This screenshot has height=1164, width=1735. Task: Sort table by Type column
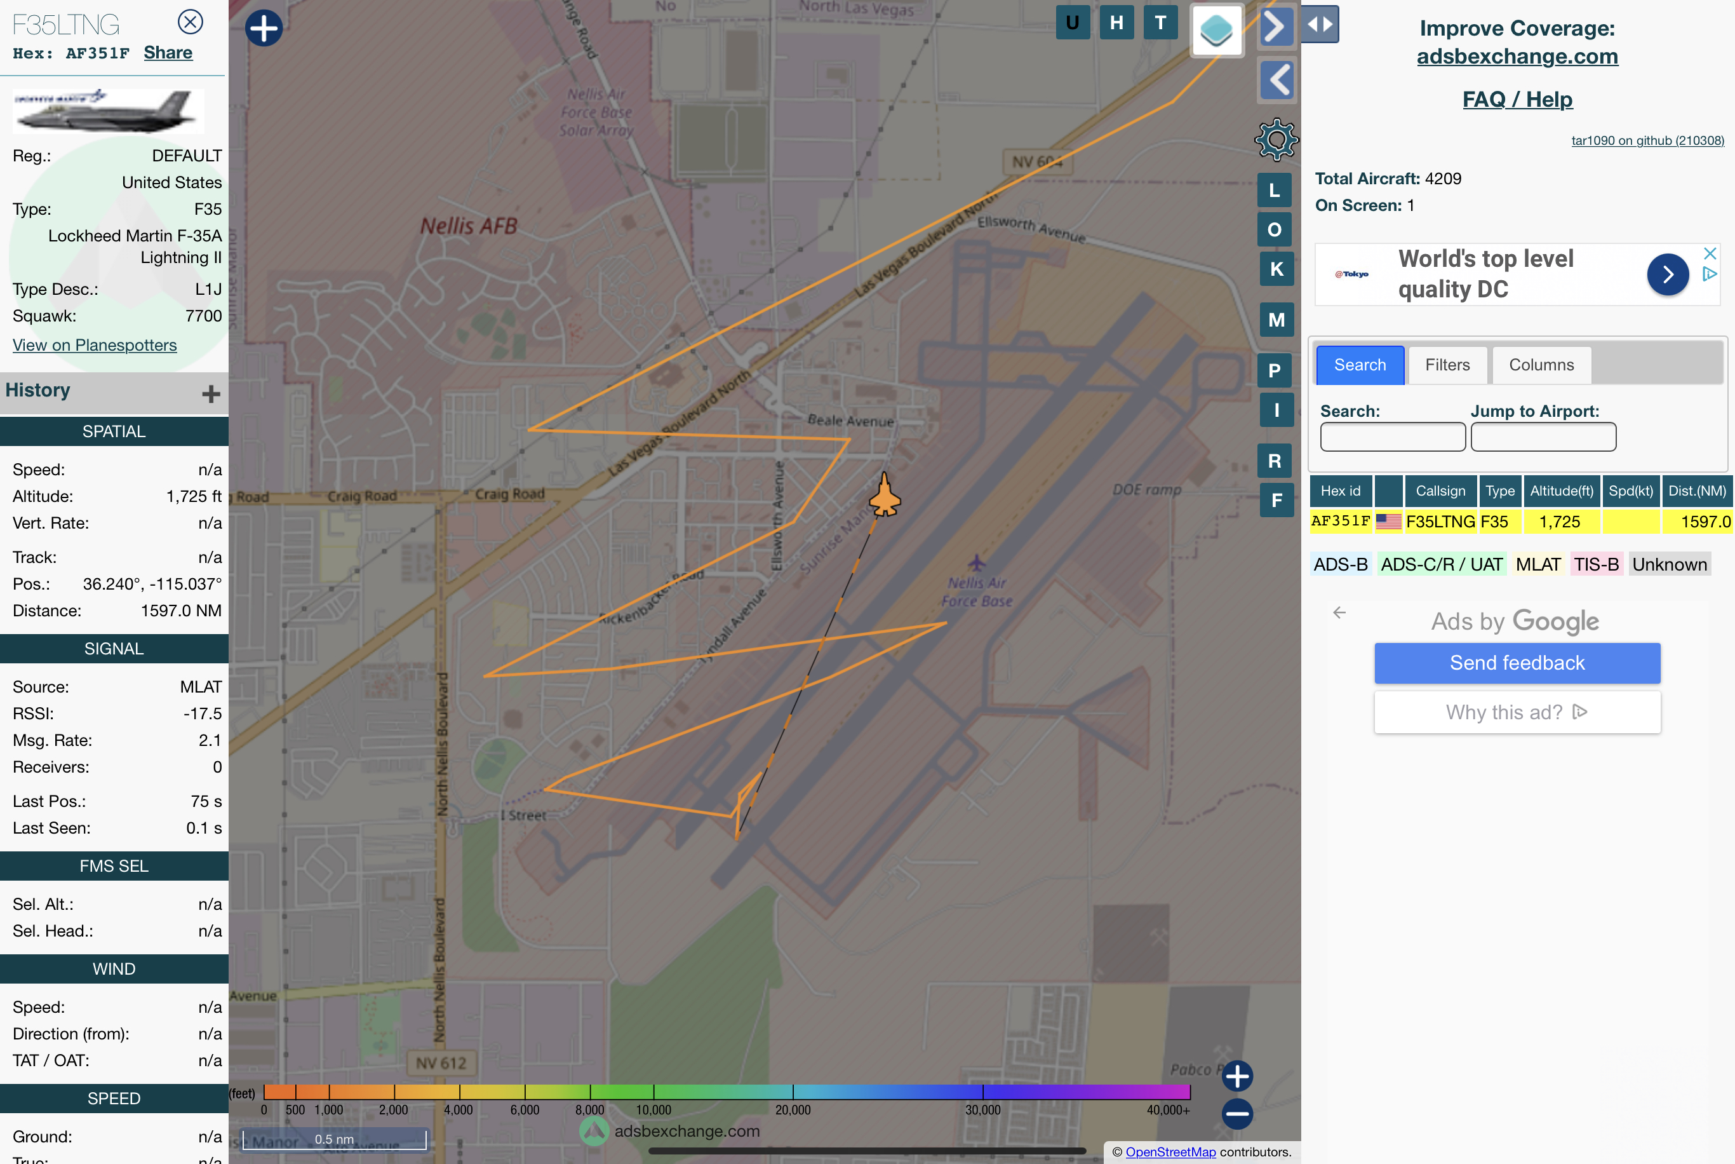pyautogui.click(x=1500, y=491)
